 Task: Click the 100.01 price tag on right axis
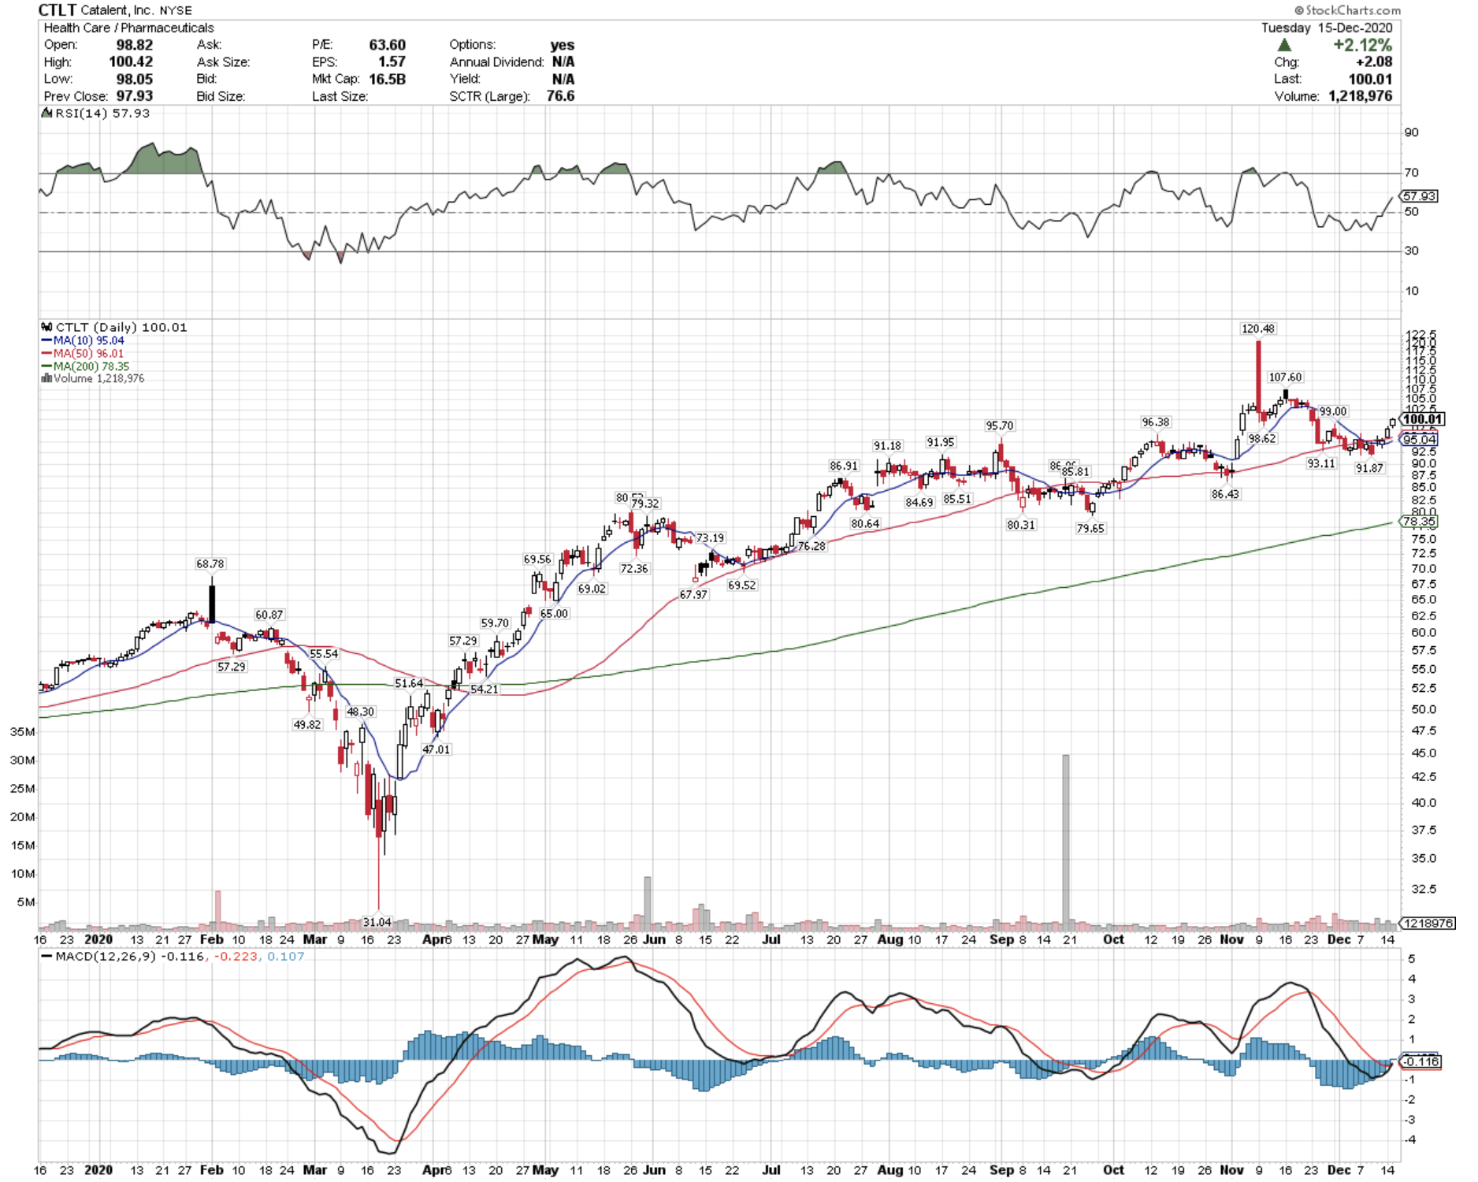(x=1422, y=419)
